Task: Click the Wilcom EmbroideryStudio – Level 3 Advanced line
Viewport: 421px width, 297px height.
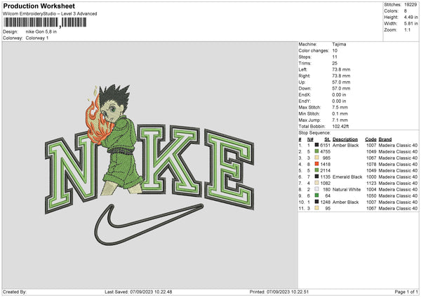Action: tap(50, 14)
